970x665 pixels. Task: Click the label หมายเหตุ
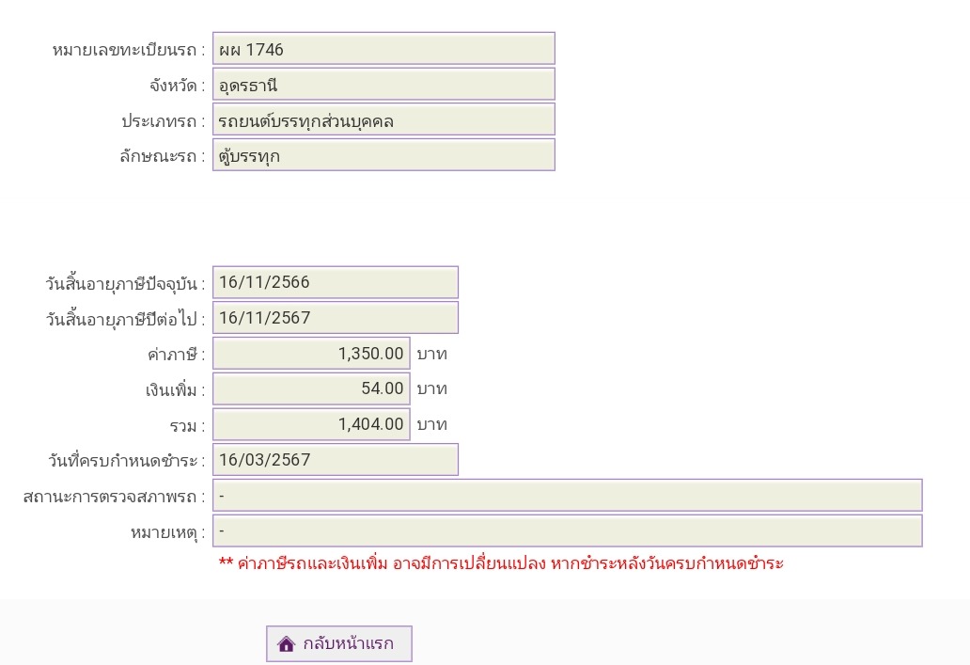pos(167,533)
